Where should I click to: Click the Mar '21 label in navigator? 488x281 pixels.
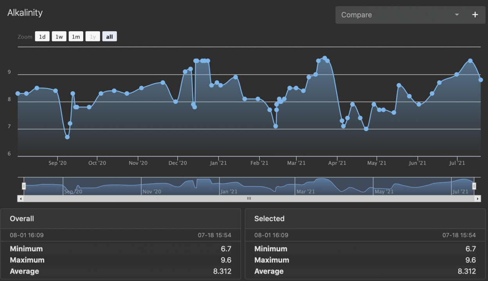306,192
